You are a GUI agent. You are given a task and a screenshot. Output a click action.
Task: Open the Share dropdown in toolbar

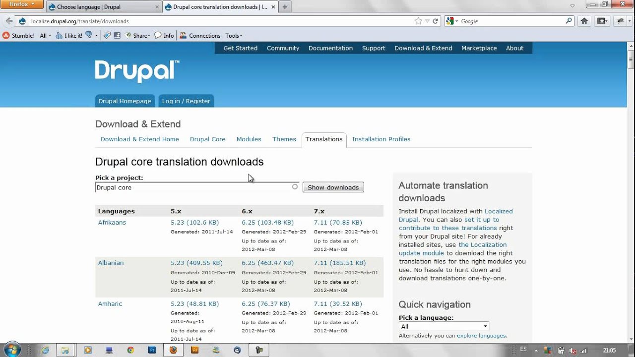pyautogui.click(x=138, y=36)
